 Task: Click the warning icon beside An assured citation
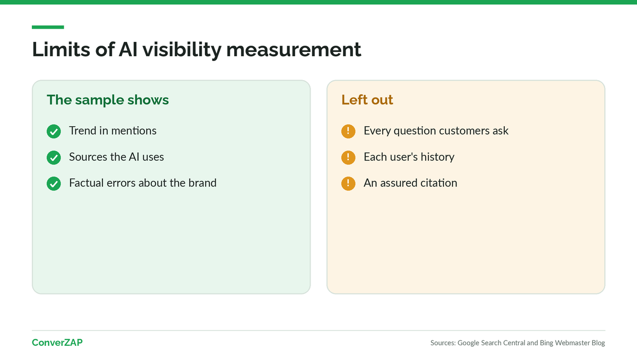348,184
